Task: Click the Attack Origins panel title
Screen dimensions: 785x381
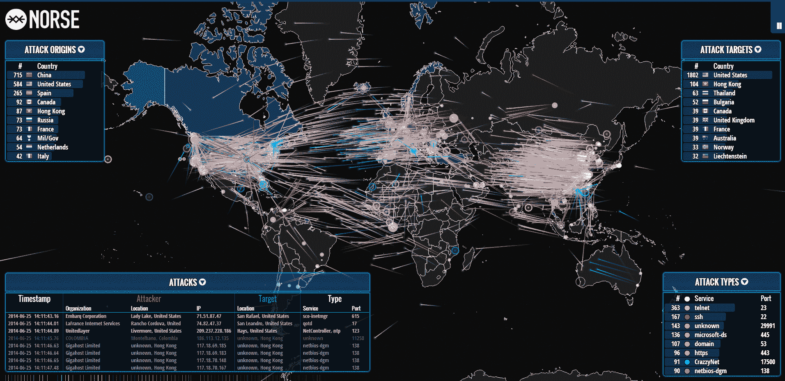Action: [50, 50]
